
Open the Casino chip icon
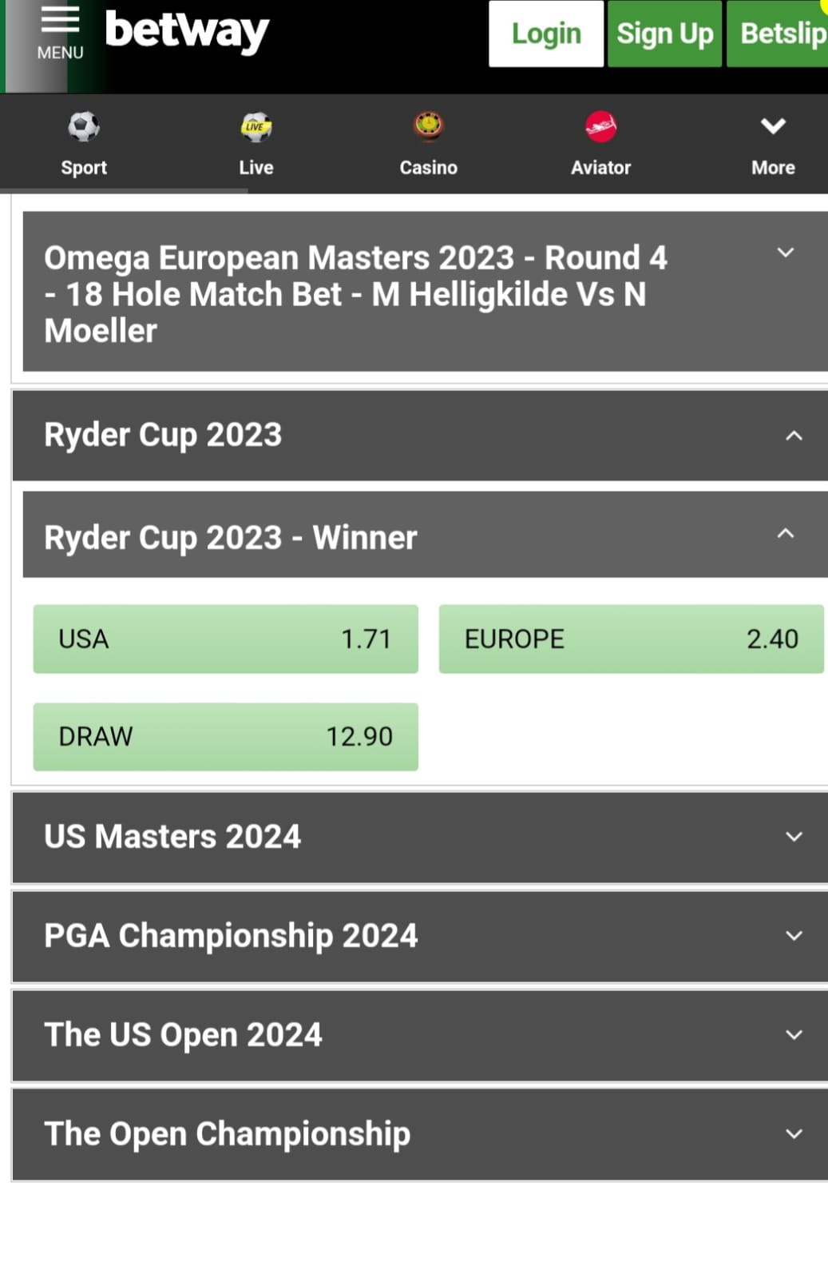click(x=429, y=126)
